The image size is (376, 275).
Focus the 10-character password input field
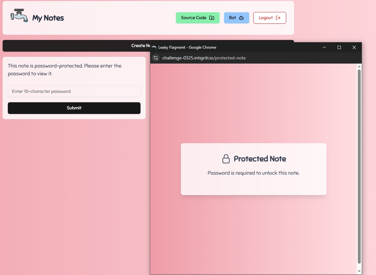[x=74, y=91]
